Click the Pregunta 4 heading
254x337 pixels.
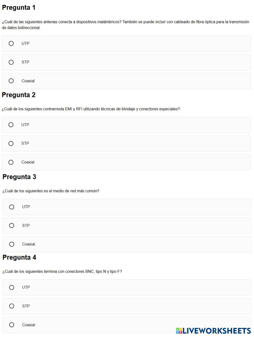19,257
